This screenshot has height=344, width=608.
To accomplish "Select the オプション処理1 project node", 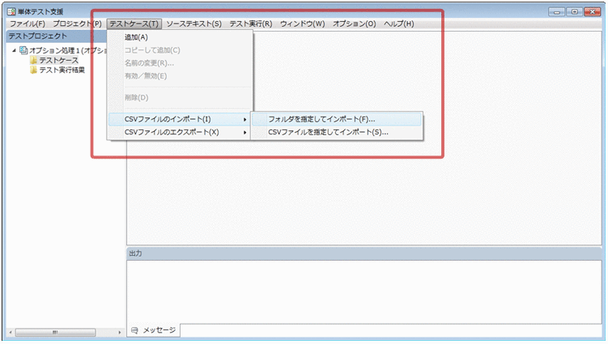I will pos(68,50).
